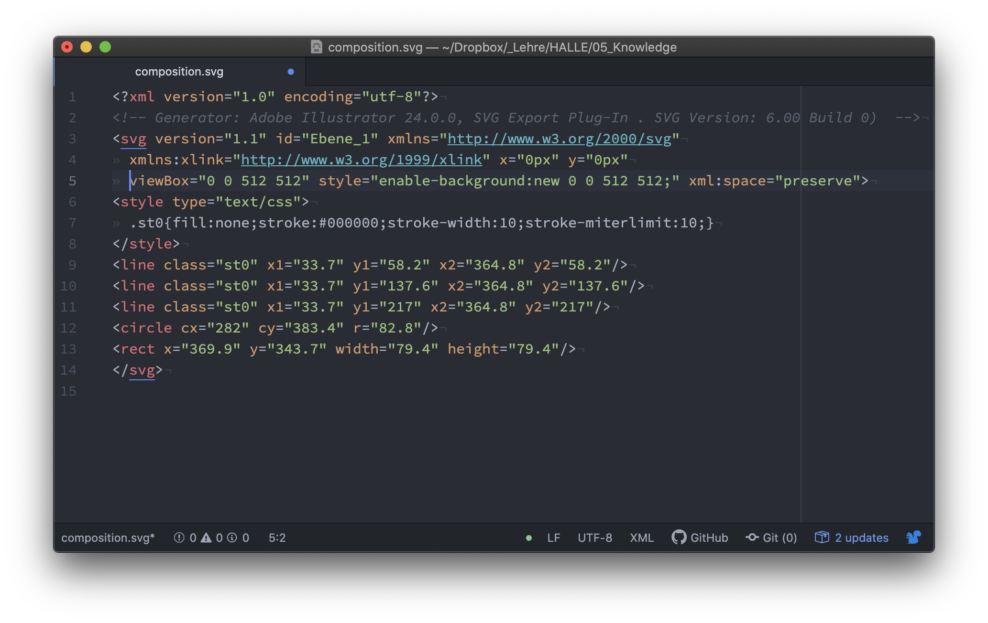The image size is (988, 623).
Task: Click the closing </style> tag
Action: [x=146, y=244]
